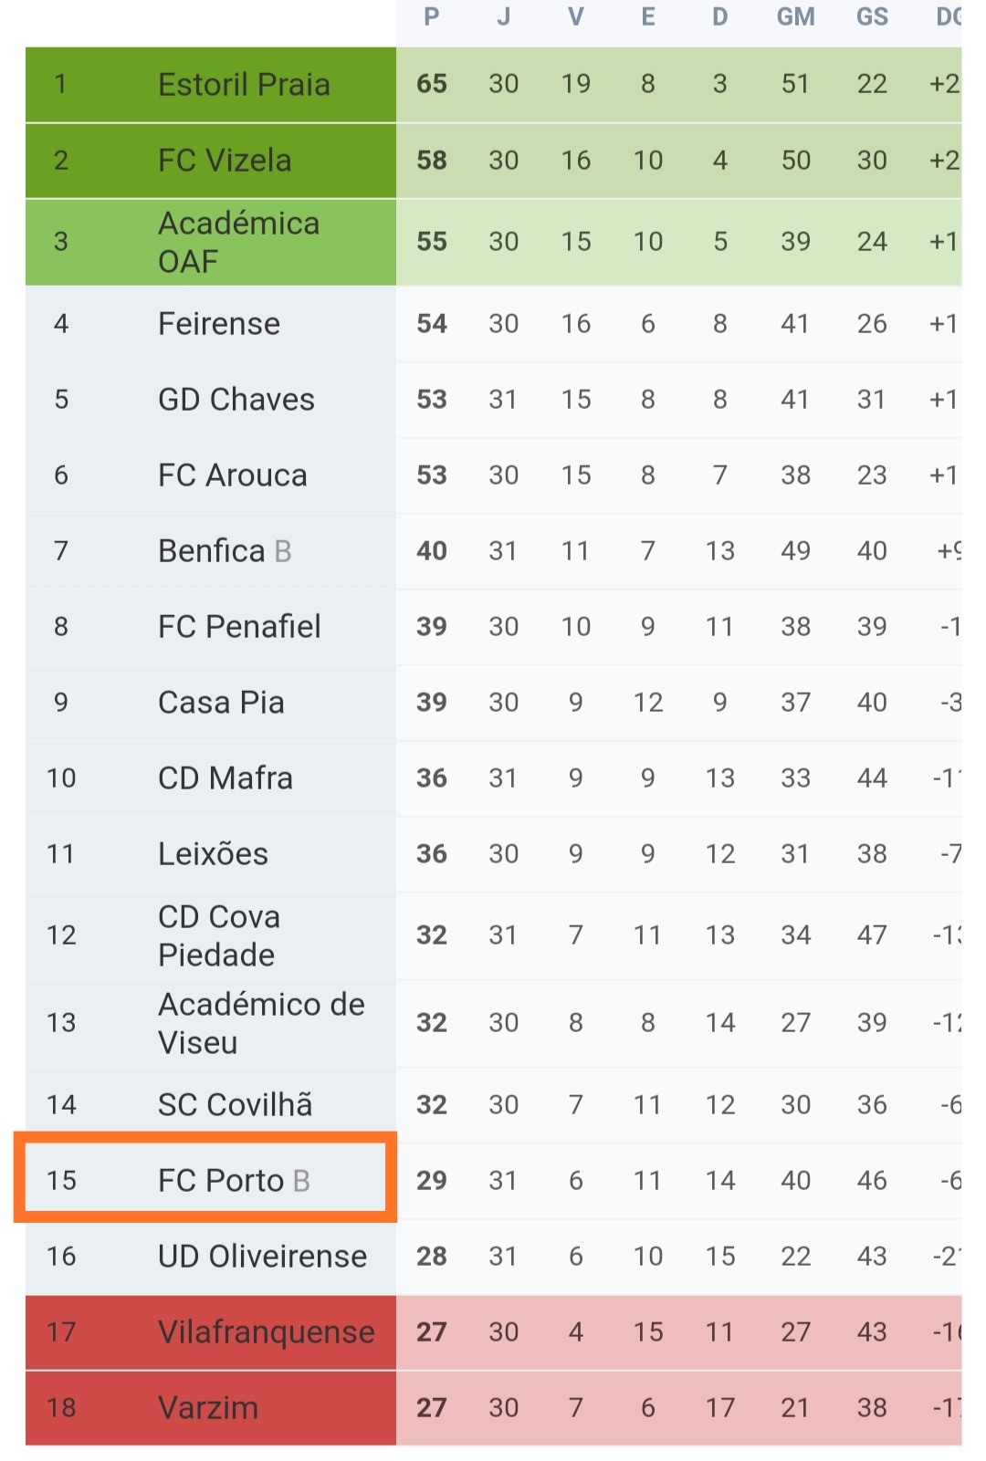This screenshot has width=986, height=1461.
Task: Open the Estoril Praia team link
Action: [244, 85]
